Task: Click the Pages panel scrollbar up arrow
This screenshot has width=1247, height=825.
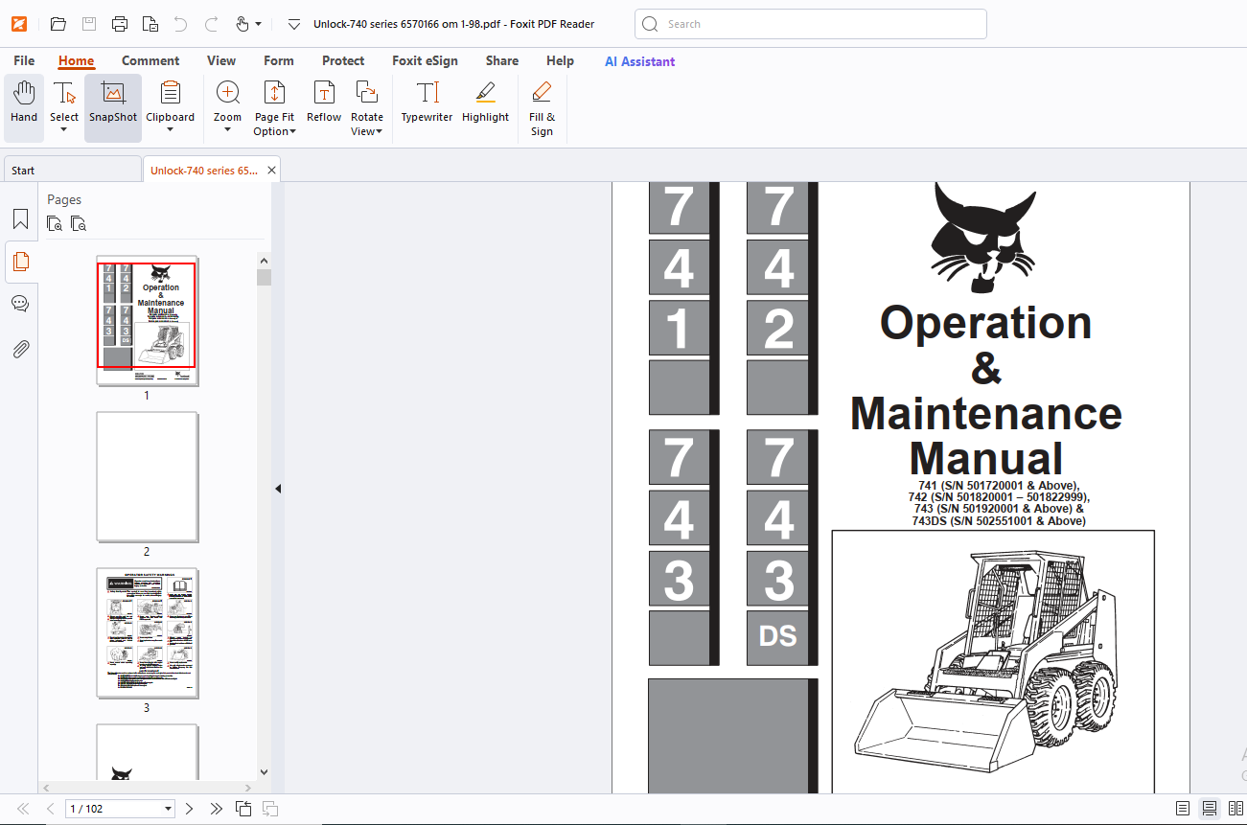Action: tap(265, 261)
